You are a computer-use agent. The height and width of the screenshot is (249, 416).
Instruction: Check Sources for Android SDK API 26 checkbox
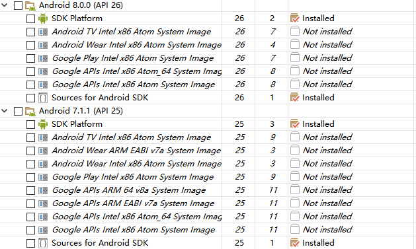[x=31, y=98]
